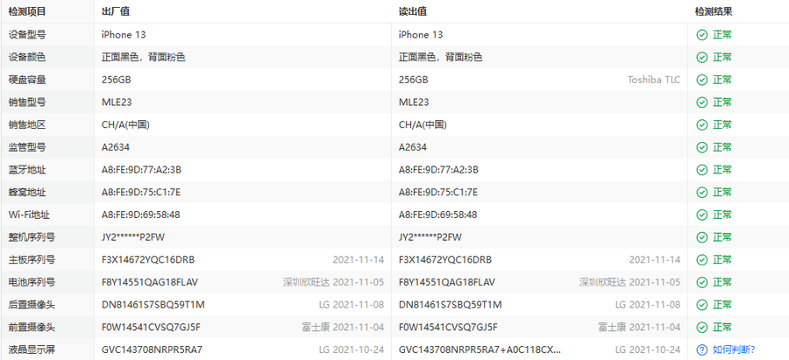Click the green check icon in 前置摄像头 row
Image resolution: width=789 pixels, height=360 pixels.
click(x=702, y=328)
